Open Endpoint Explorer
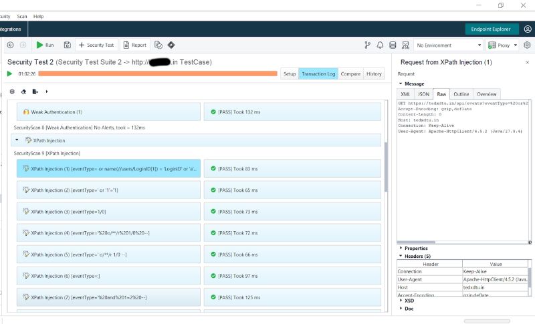 point(491,29)
